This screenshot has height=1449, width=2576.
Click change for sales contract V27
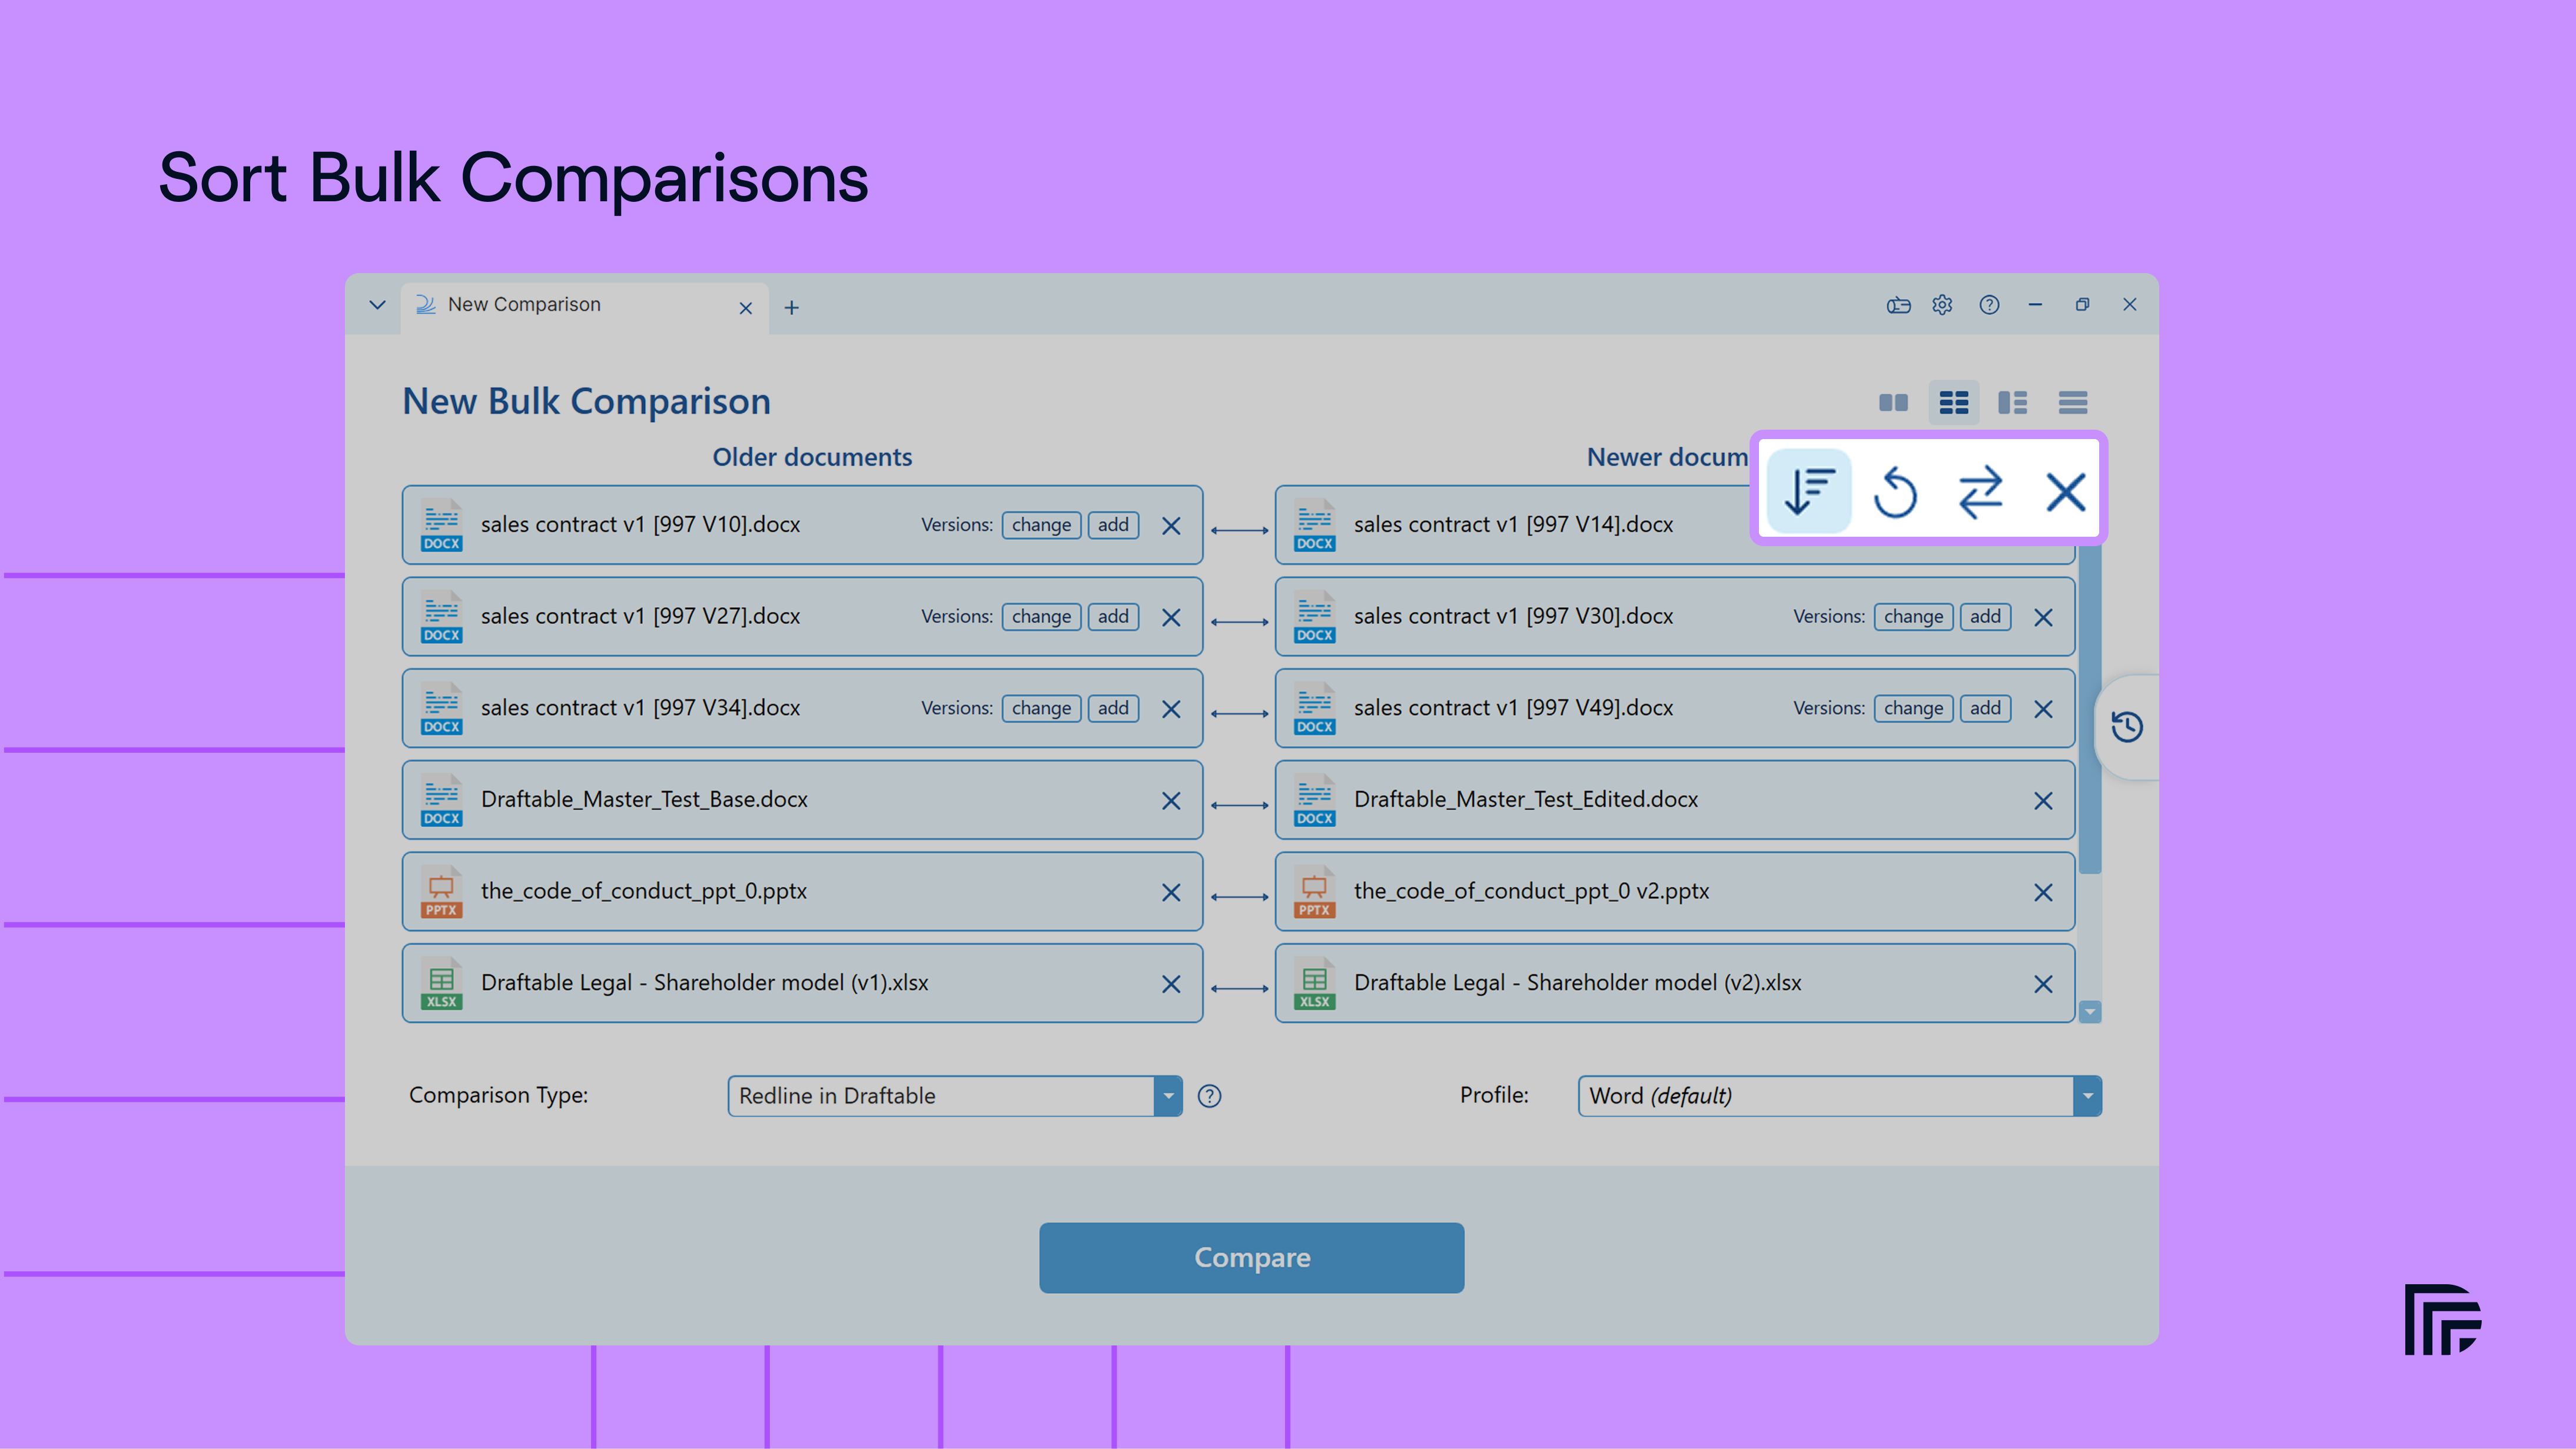(1041, 617)
